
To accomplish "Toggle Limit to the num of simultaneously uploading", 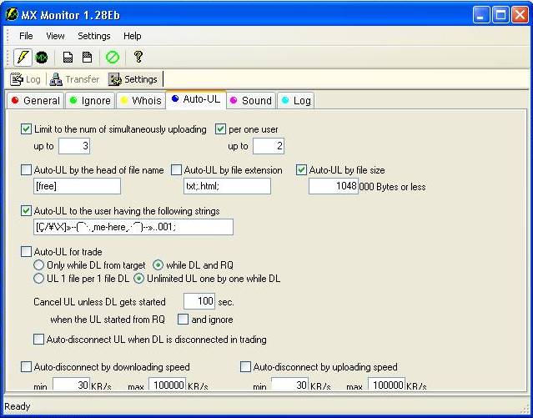I will pyautogui.click(x=26, y=129).
